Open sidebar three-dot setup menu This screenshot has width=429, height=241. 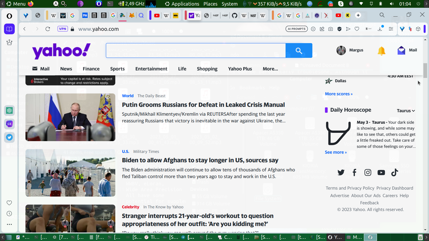(9, 224)
